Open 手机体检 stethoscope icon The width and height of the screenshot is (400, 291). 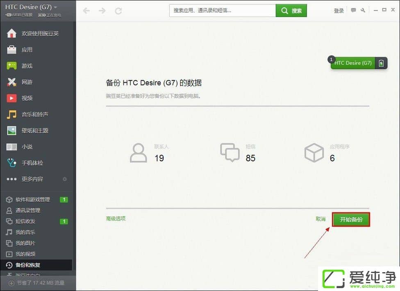tap(11, 163)
